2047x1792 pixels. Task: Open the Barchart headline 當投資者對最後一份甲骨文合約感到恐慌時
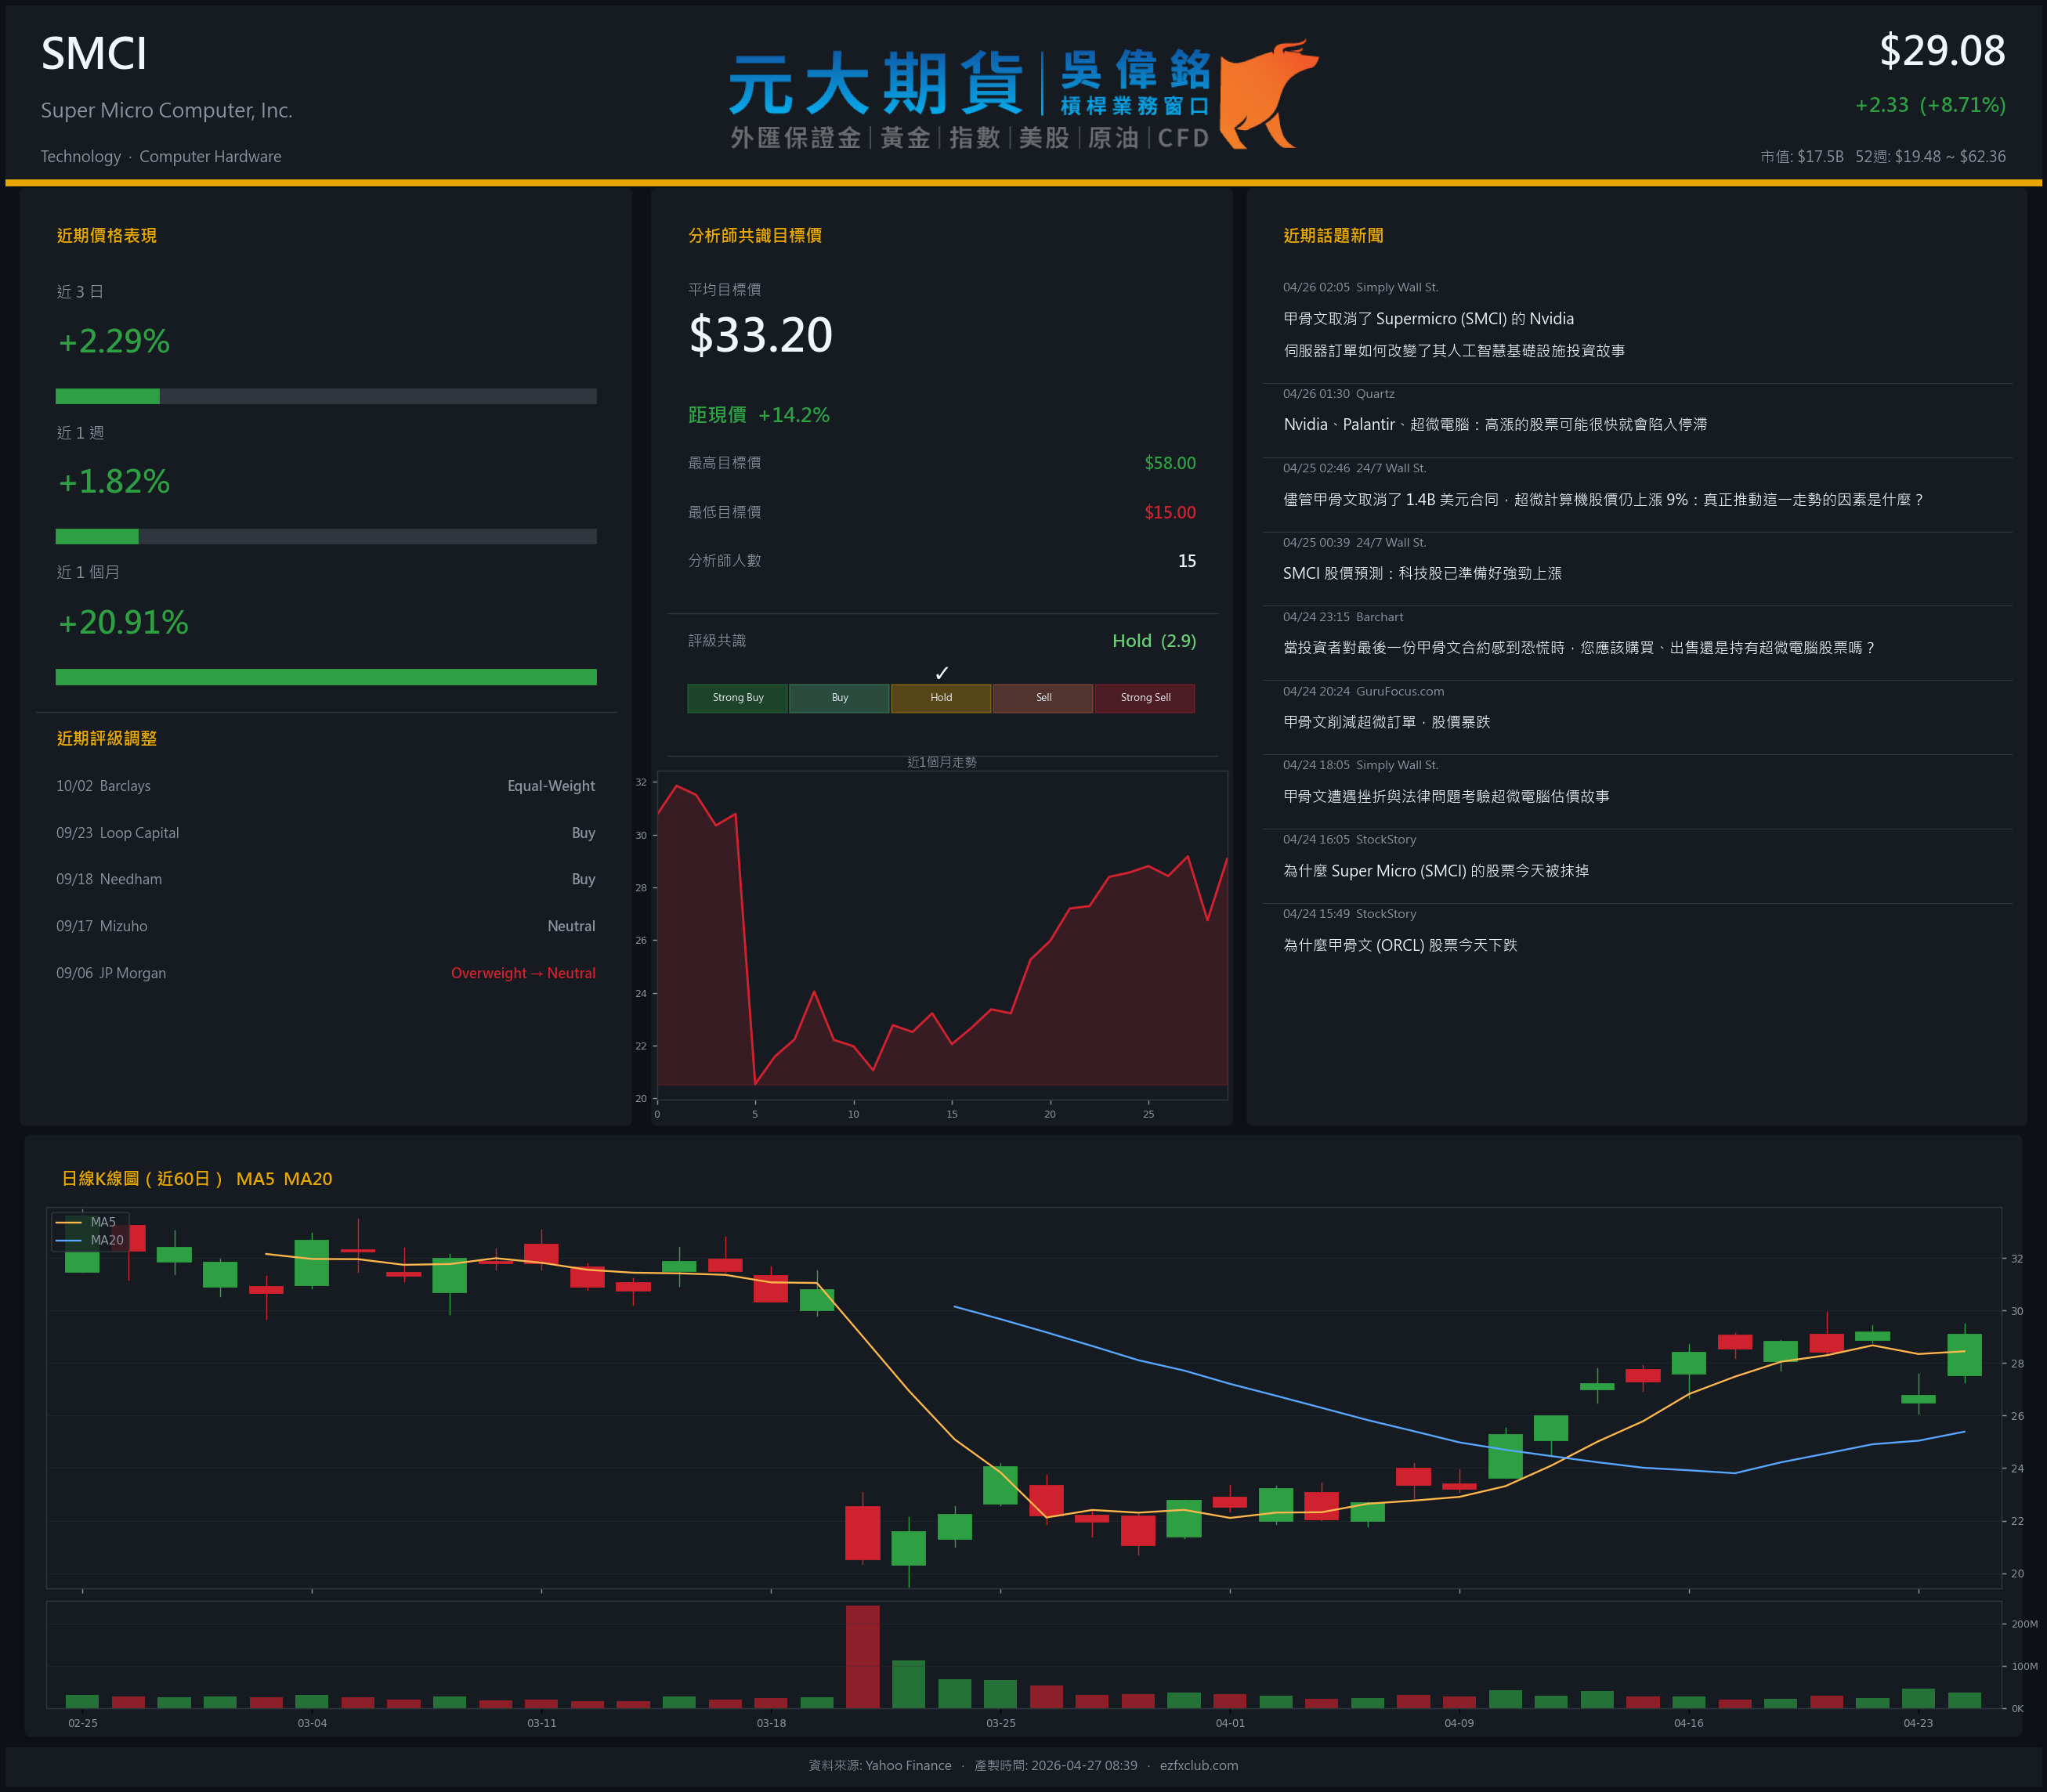click(x=1580, y=647)
